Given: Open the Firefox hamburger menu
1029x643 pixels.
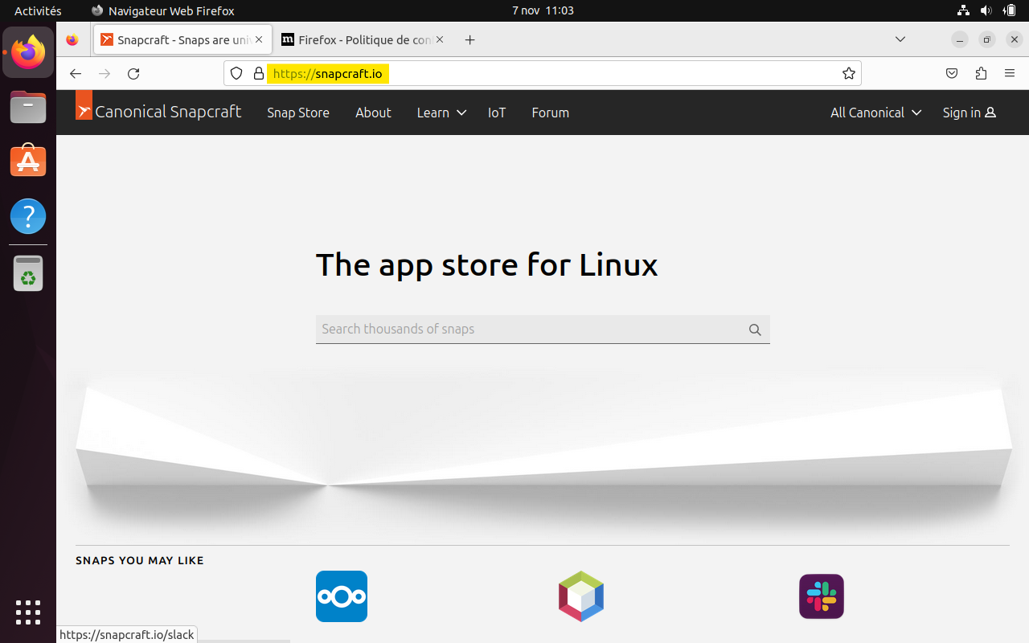Looking at the screenshot, I should pyautogui.click(x=1010, y=74).
